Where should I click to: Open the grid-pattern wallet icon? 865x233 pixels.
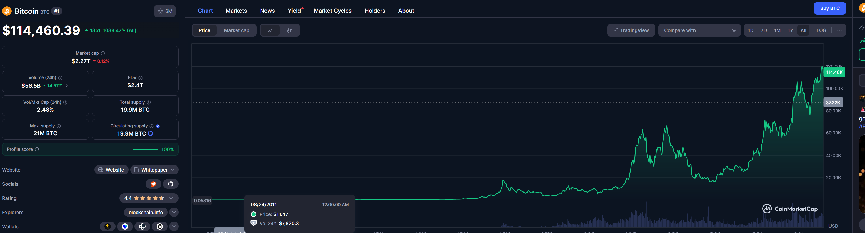point(142,226)
